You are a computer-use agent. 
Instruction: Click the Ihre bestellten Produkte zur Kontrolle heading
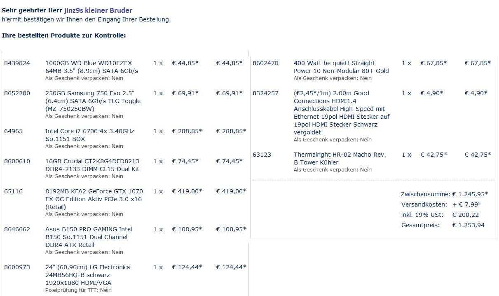pos(64,35)
